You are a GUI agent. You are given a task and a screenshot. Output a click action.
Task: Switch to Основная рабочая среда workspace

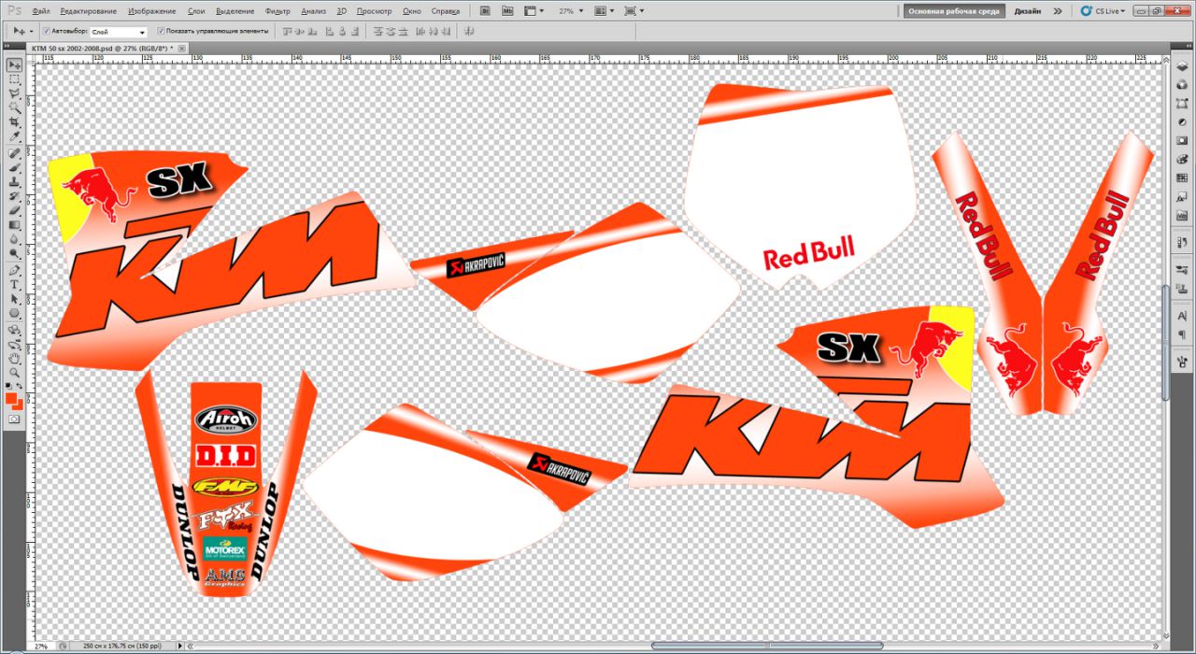[954, 11]
